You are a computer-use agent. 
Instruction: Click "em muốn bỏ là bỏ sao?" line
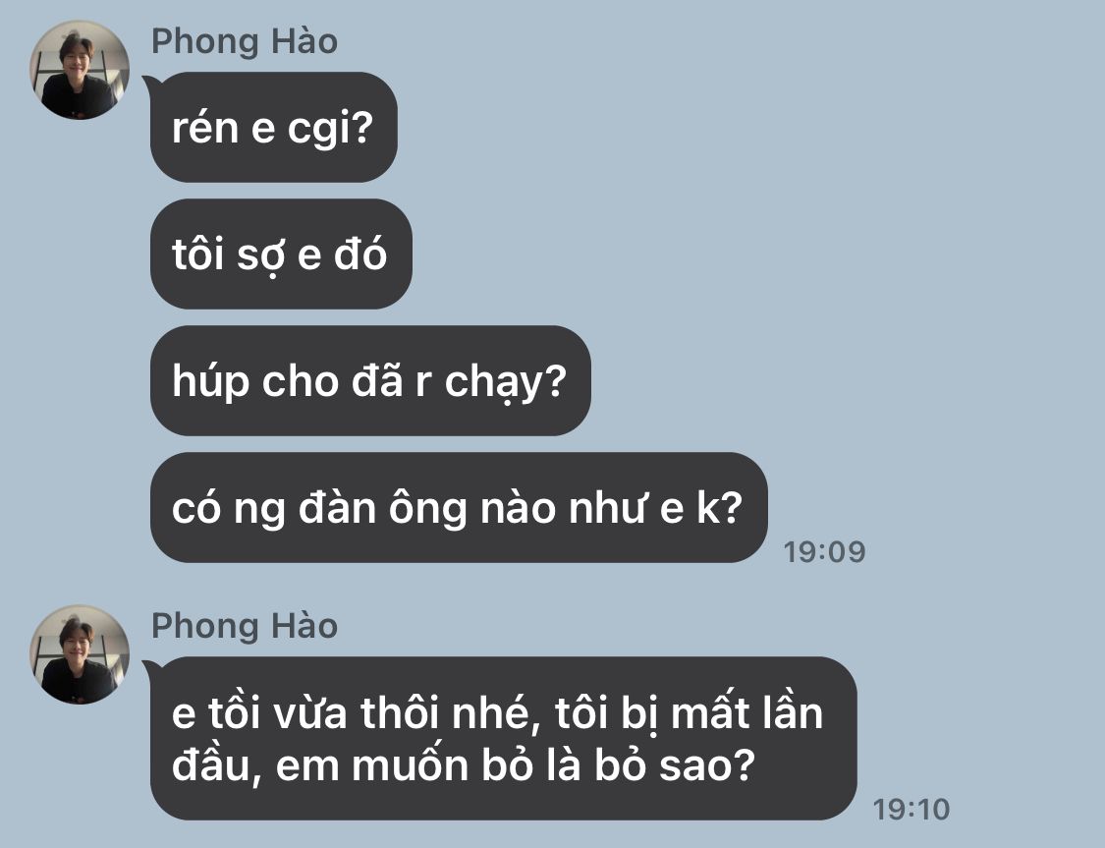pyautogui.click(x=464, y=764)
